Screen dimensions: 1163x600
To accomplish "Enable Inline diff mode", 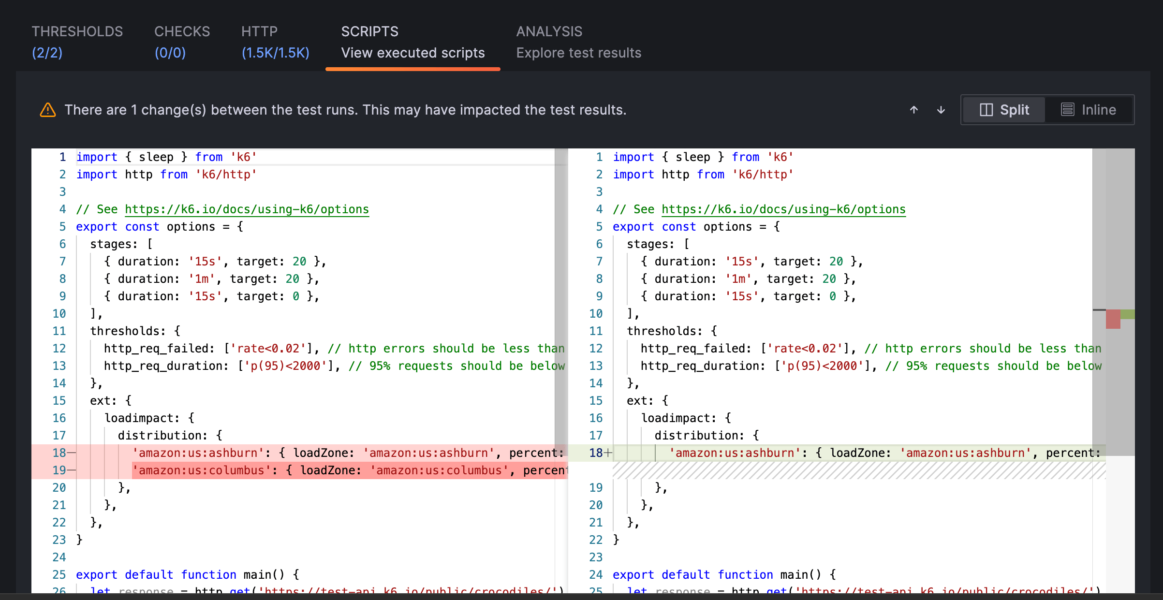I will [x=1090, y=110].
